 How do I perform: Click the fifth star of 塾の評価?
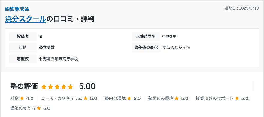click(x=70, y=87)
